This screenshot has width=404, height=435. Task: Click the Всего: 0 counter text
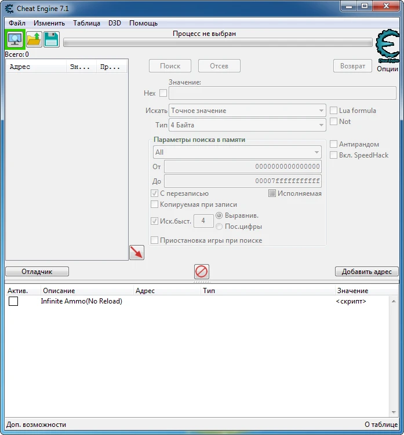(17, 54)
